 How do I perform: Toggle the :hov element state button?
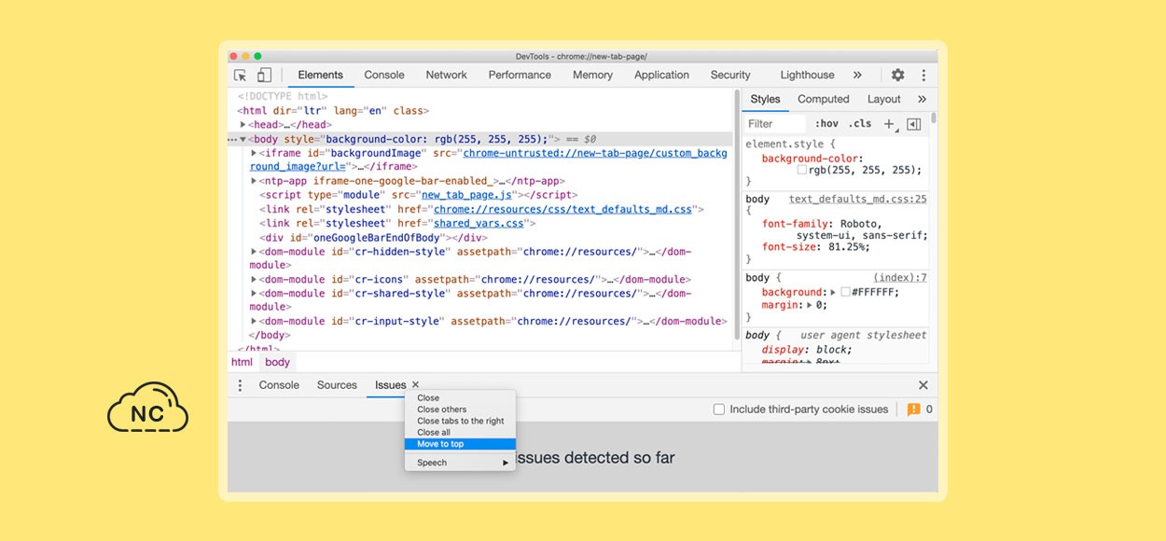click(826, 123)
